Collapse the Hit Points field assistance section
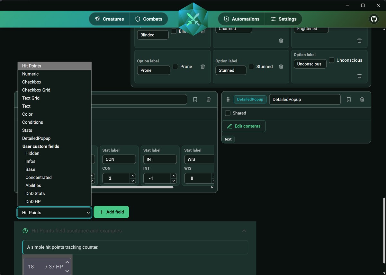 pyautogui.click(x=244, y=231)
